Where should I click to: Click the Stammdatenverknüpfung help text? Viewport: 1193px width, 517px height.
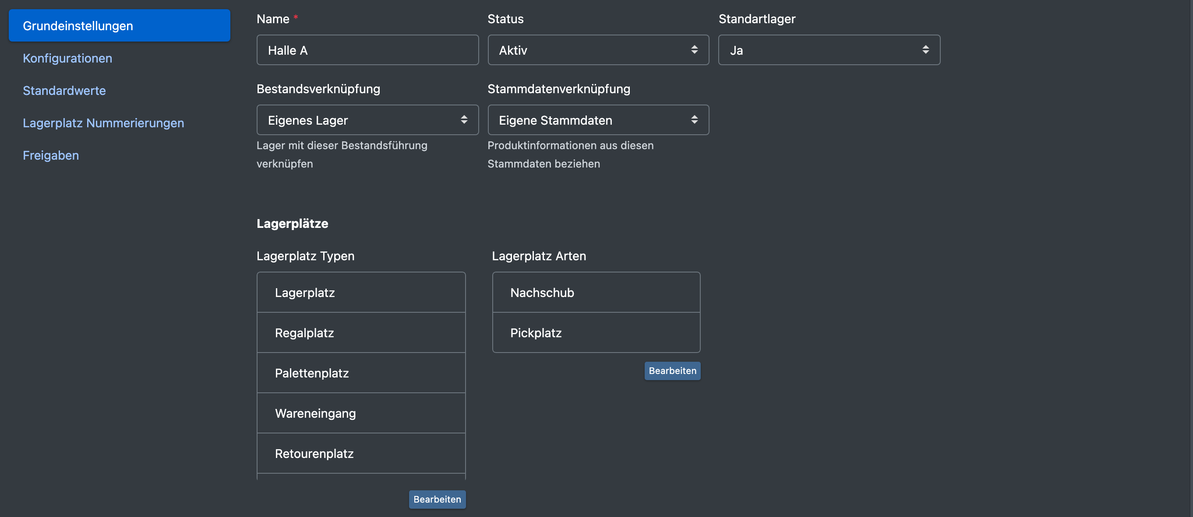571,154
